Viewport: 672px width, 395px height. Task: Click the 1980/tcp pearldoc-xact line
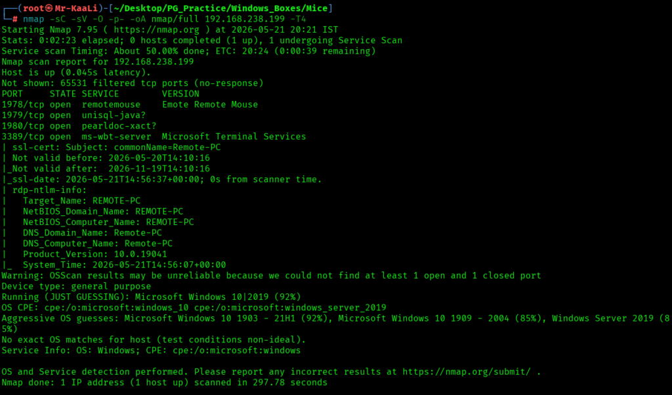click(79, 126)
